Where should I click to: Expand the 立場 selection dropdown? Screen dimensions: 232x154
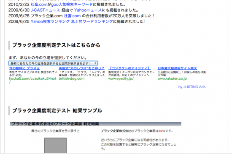click(x=53, y=63)
